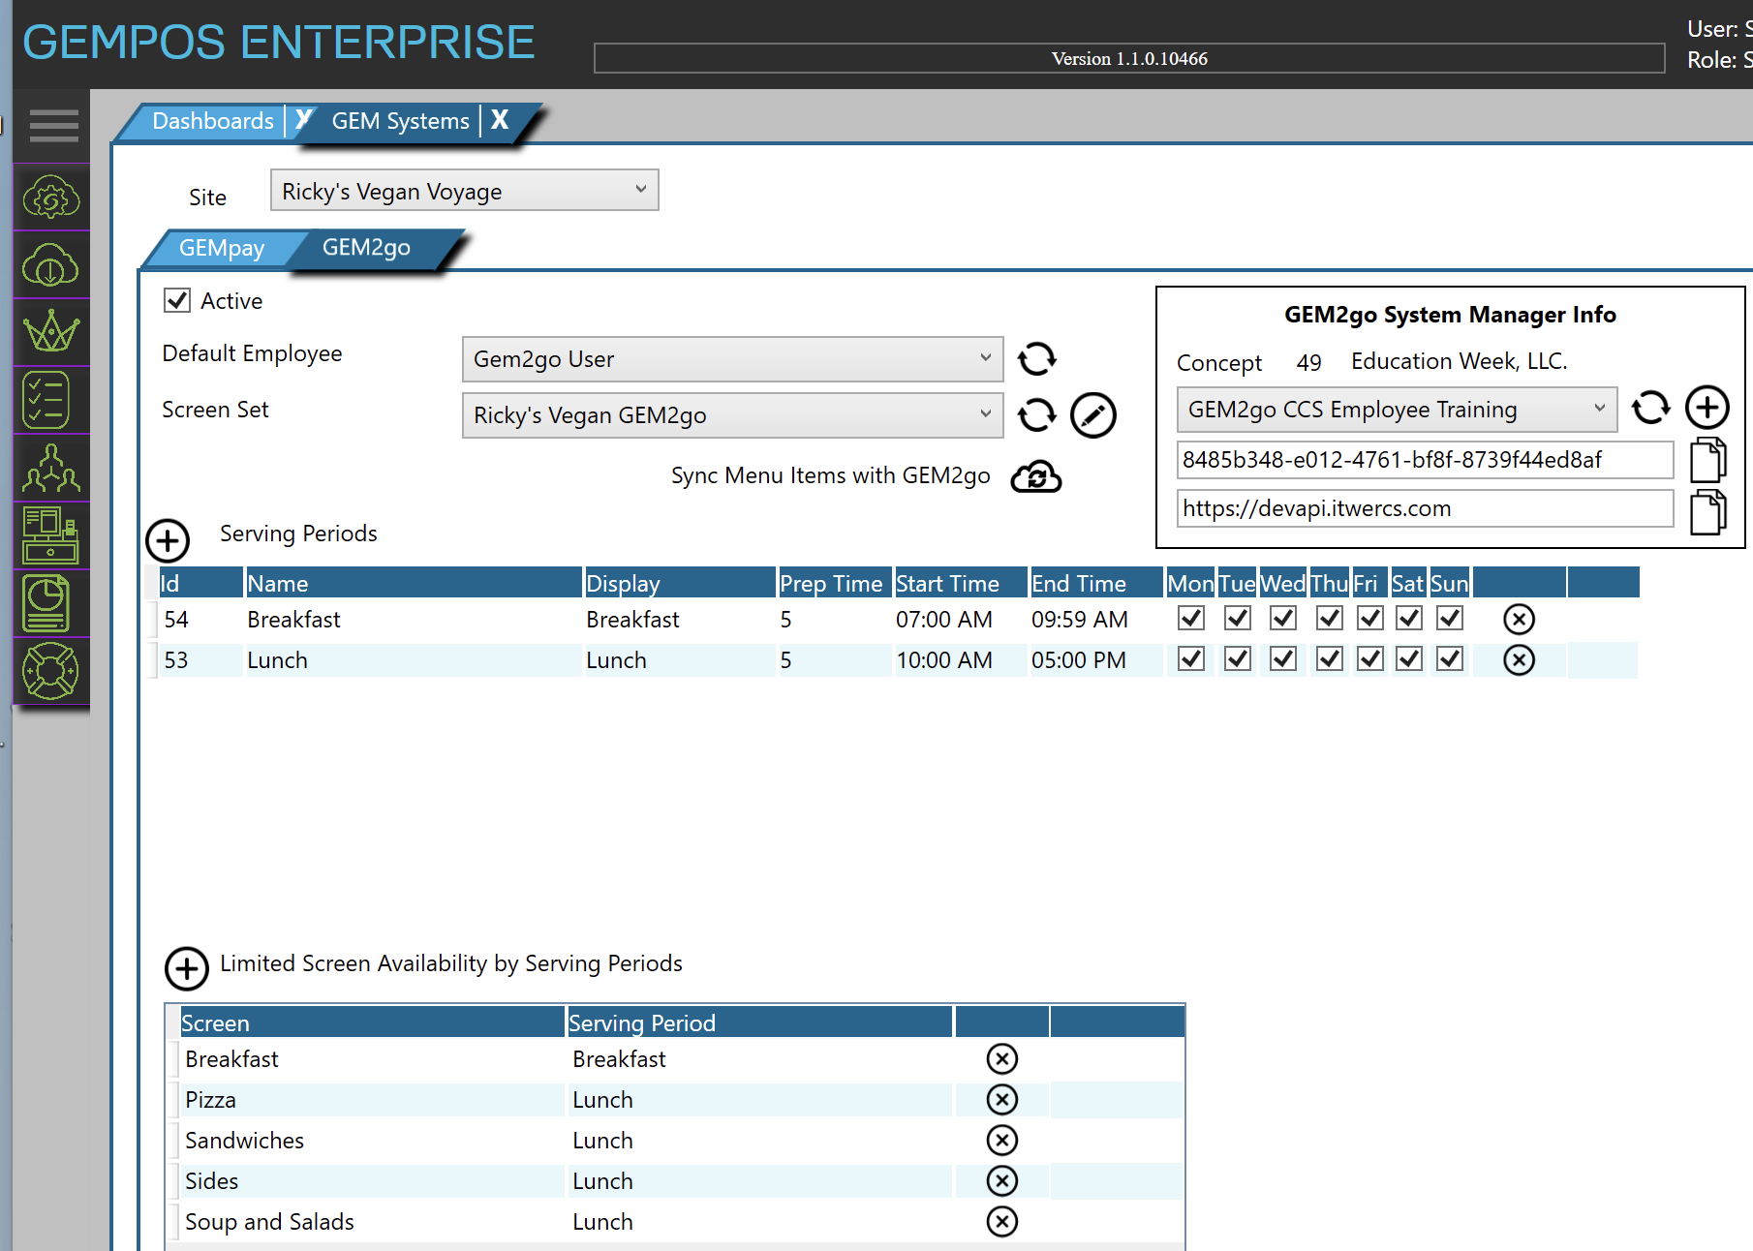Open the hamburger menu in sidebar

(x=53, y=126)
